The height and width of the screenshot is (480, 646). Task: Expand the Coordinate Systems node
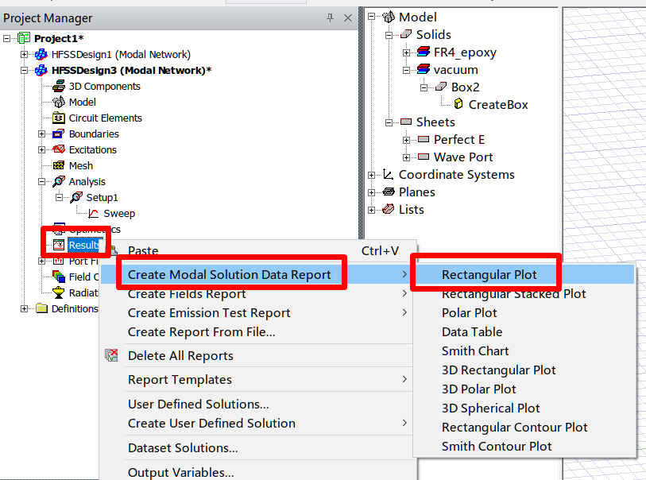371,175
